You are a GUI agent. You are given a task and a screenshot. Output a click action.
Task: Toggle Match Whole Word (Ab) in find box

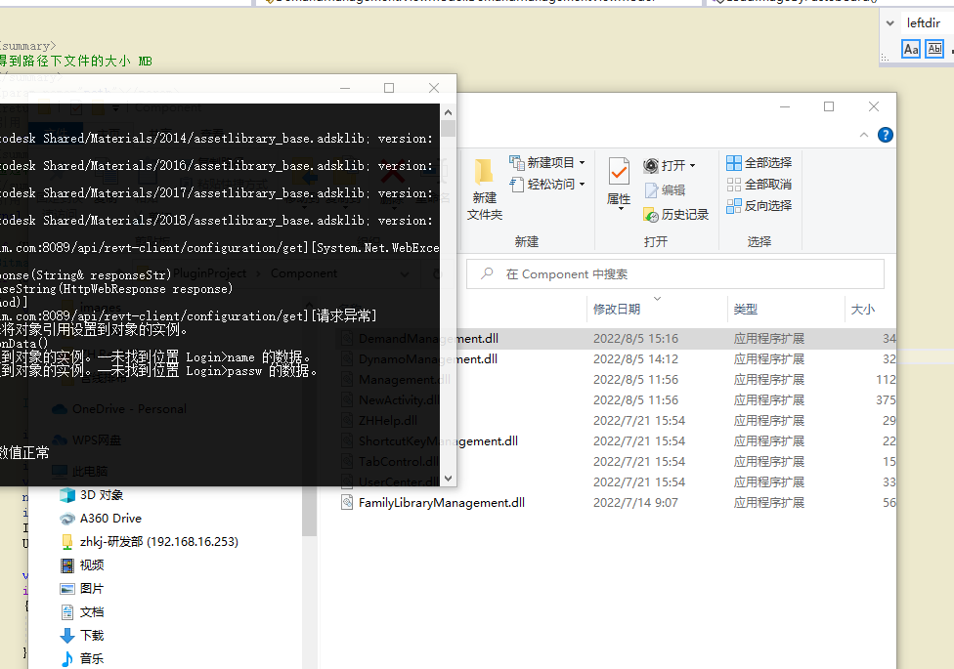click(934, 49)
